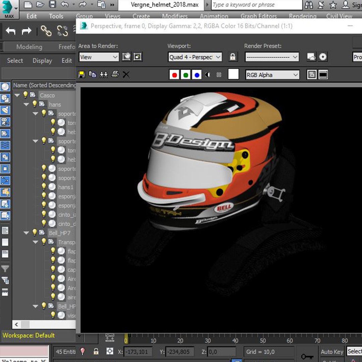
Task: Click the Workspace: Default label
Action: (28, 335)
